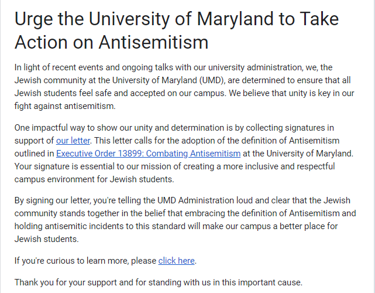Open the "our letter" hyperlink
Screen dimensions: 375x293
[x=73, y=141]
